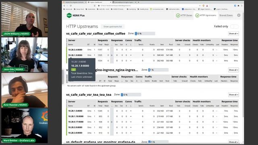Image resolution: width=258 pixels, height=145 pixels.
Task: Click the Show upstreams list button
Action: (x=113, y=27)
